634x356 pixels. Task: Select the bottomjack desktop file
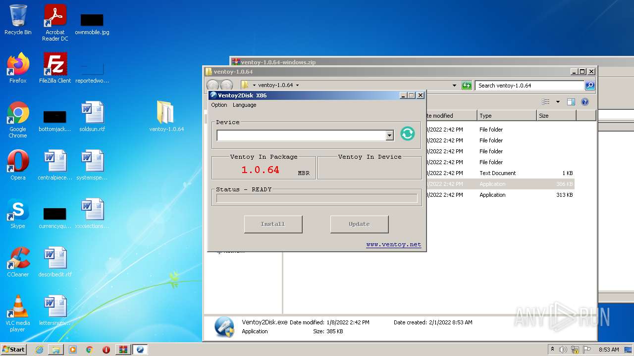click(x=55, y=121)
